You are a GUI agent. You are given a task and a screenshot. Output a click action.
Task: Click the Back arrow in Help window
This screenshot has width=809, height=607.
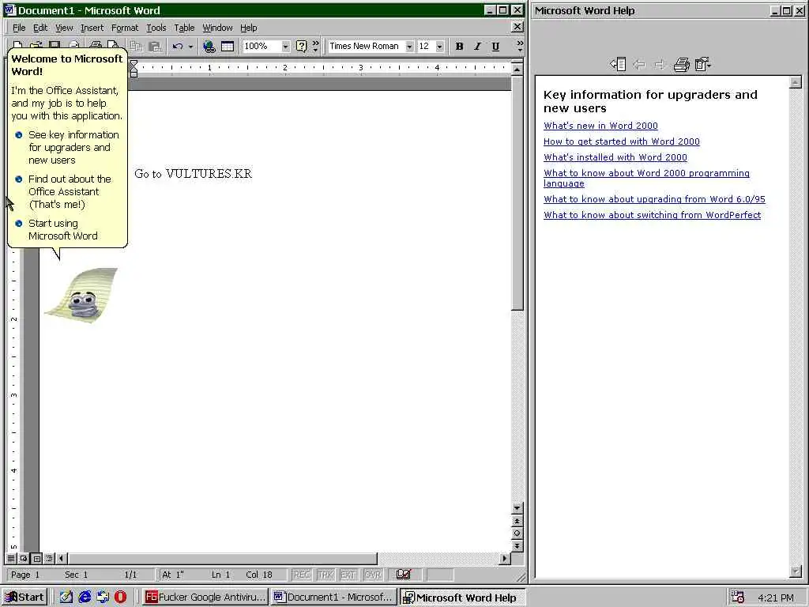[640, 64]
